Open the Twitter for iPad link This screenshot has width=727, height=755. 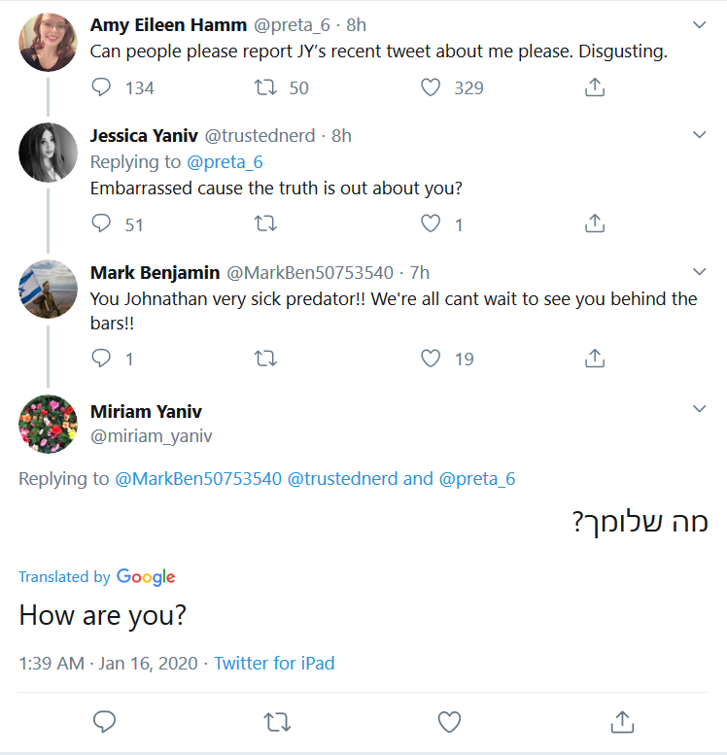(x=274, y=663)
